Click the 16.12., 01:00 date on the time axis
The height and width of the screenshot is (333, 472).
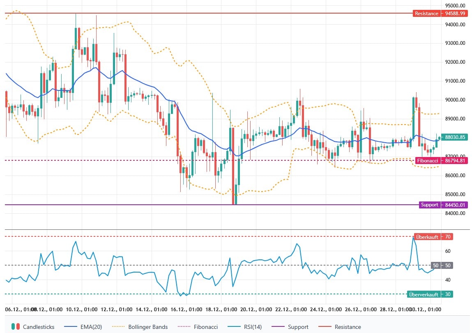point(187,309)
